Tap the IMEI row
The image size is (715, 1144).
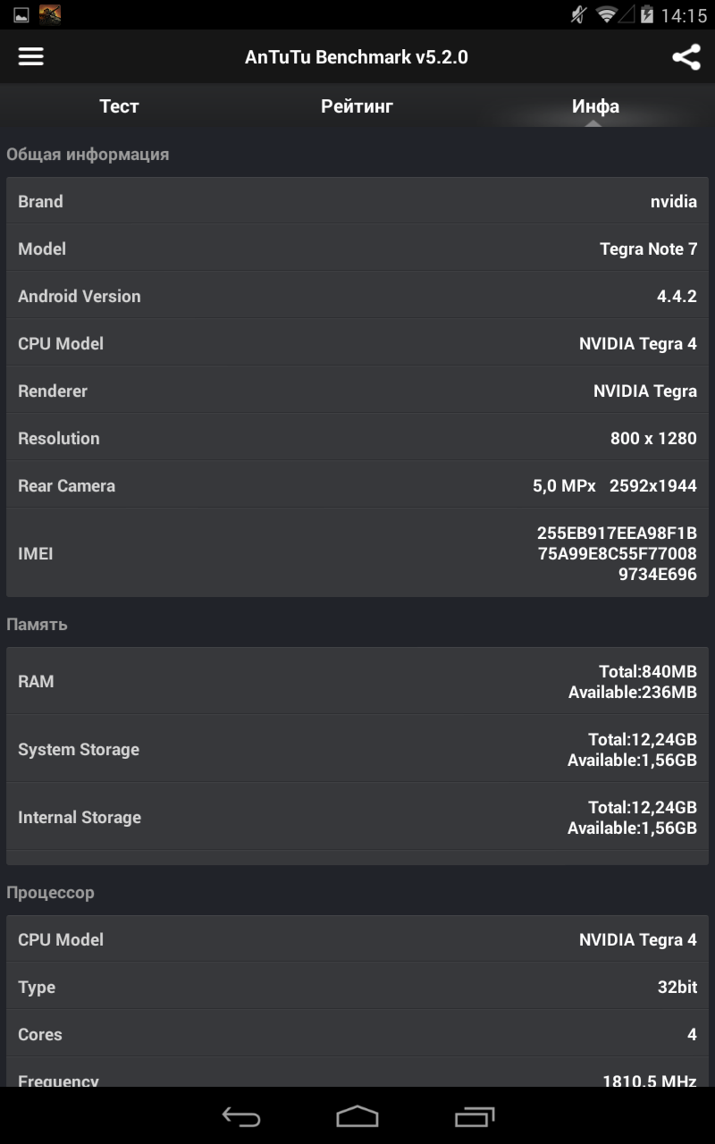click(357, 553)
